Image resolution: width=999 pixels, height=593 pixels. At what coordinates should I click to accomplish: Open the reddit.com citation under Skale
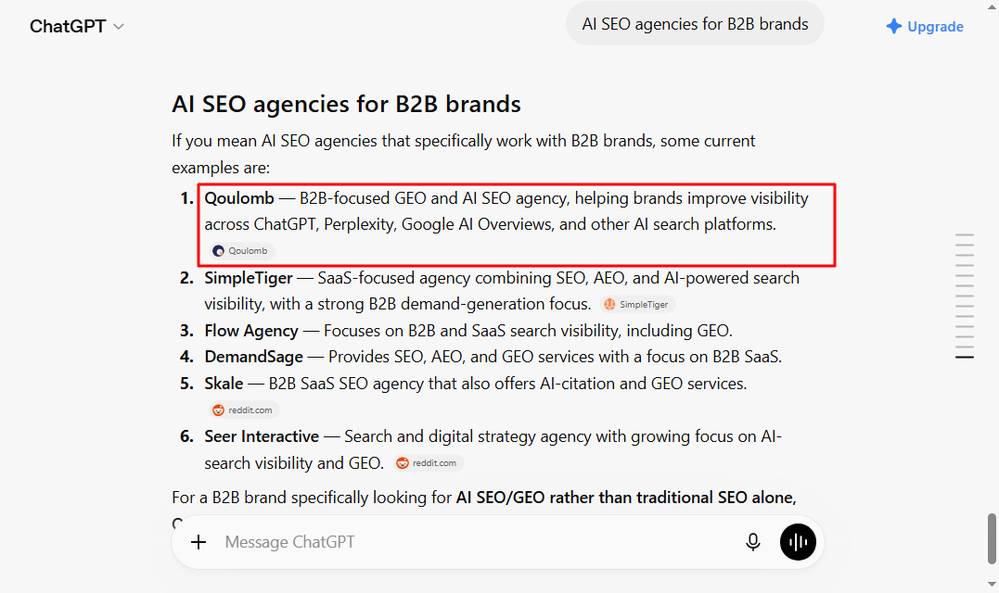(x=243, y=410)
